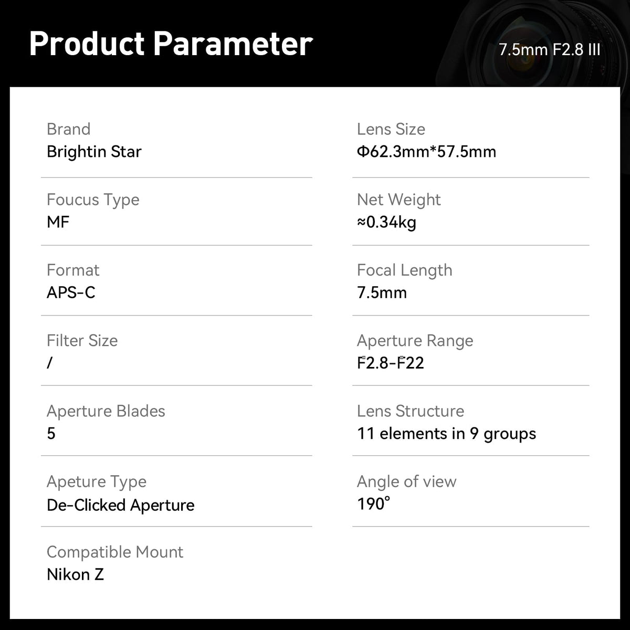630x630 pixels.
Task: Click the Nikon Z mount value
Action: coord(75,574)
